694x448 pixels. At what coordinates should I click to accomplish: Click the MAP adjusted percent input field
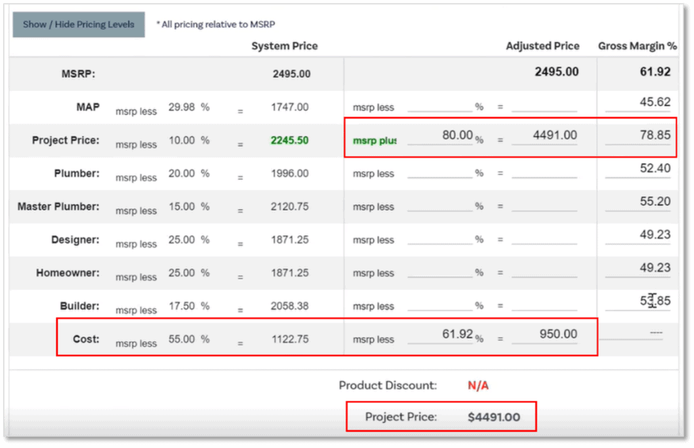(440, 106)
